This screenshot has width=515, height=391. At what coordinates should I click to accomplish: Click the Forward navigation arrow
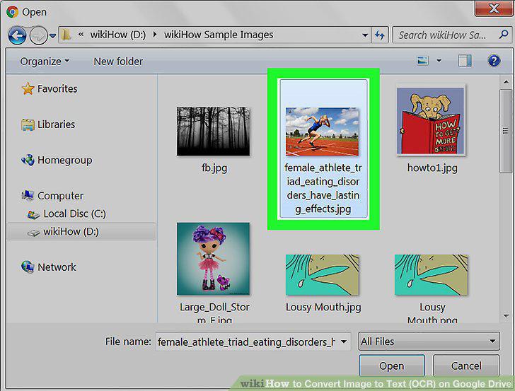(38, 35)
